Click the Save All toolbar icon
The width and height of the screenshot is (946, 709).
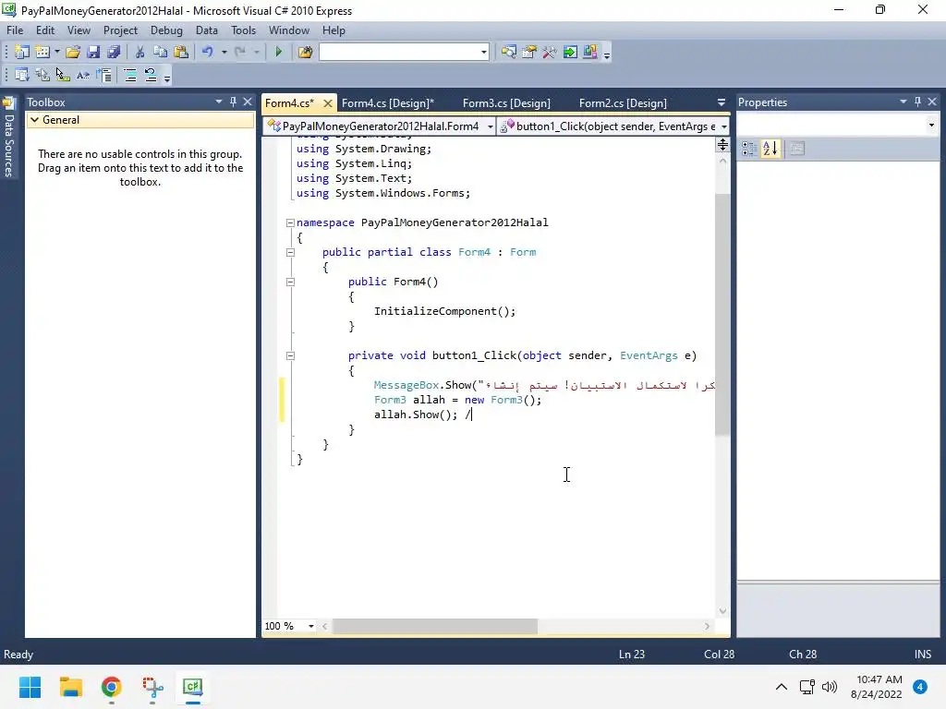tap(114, 53)
